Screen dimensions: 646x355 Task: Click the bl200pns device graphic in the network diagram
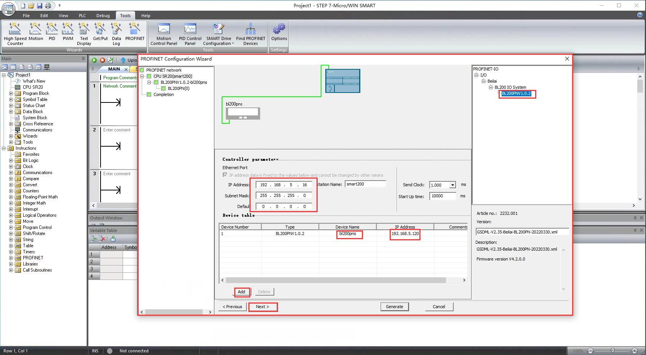point(243,113)
